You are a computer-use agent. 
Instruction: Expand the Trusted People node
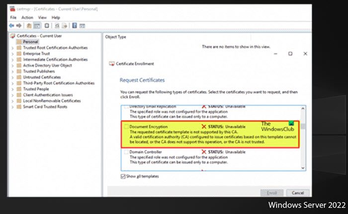point(12,89)
